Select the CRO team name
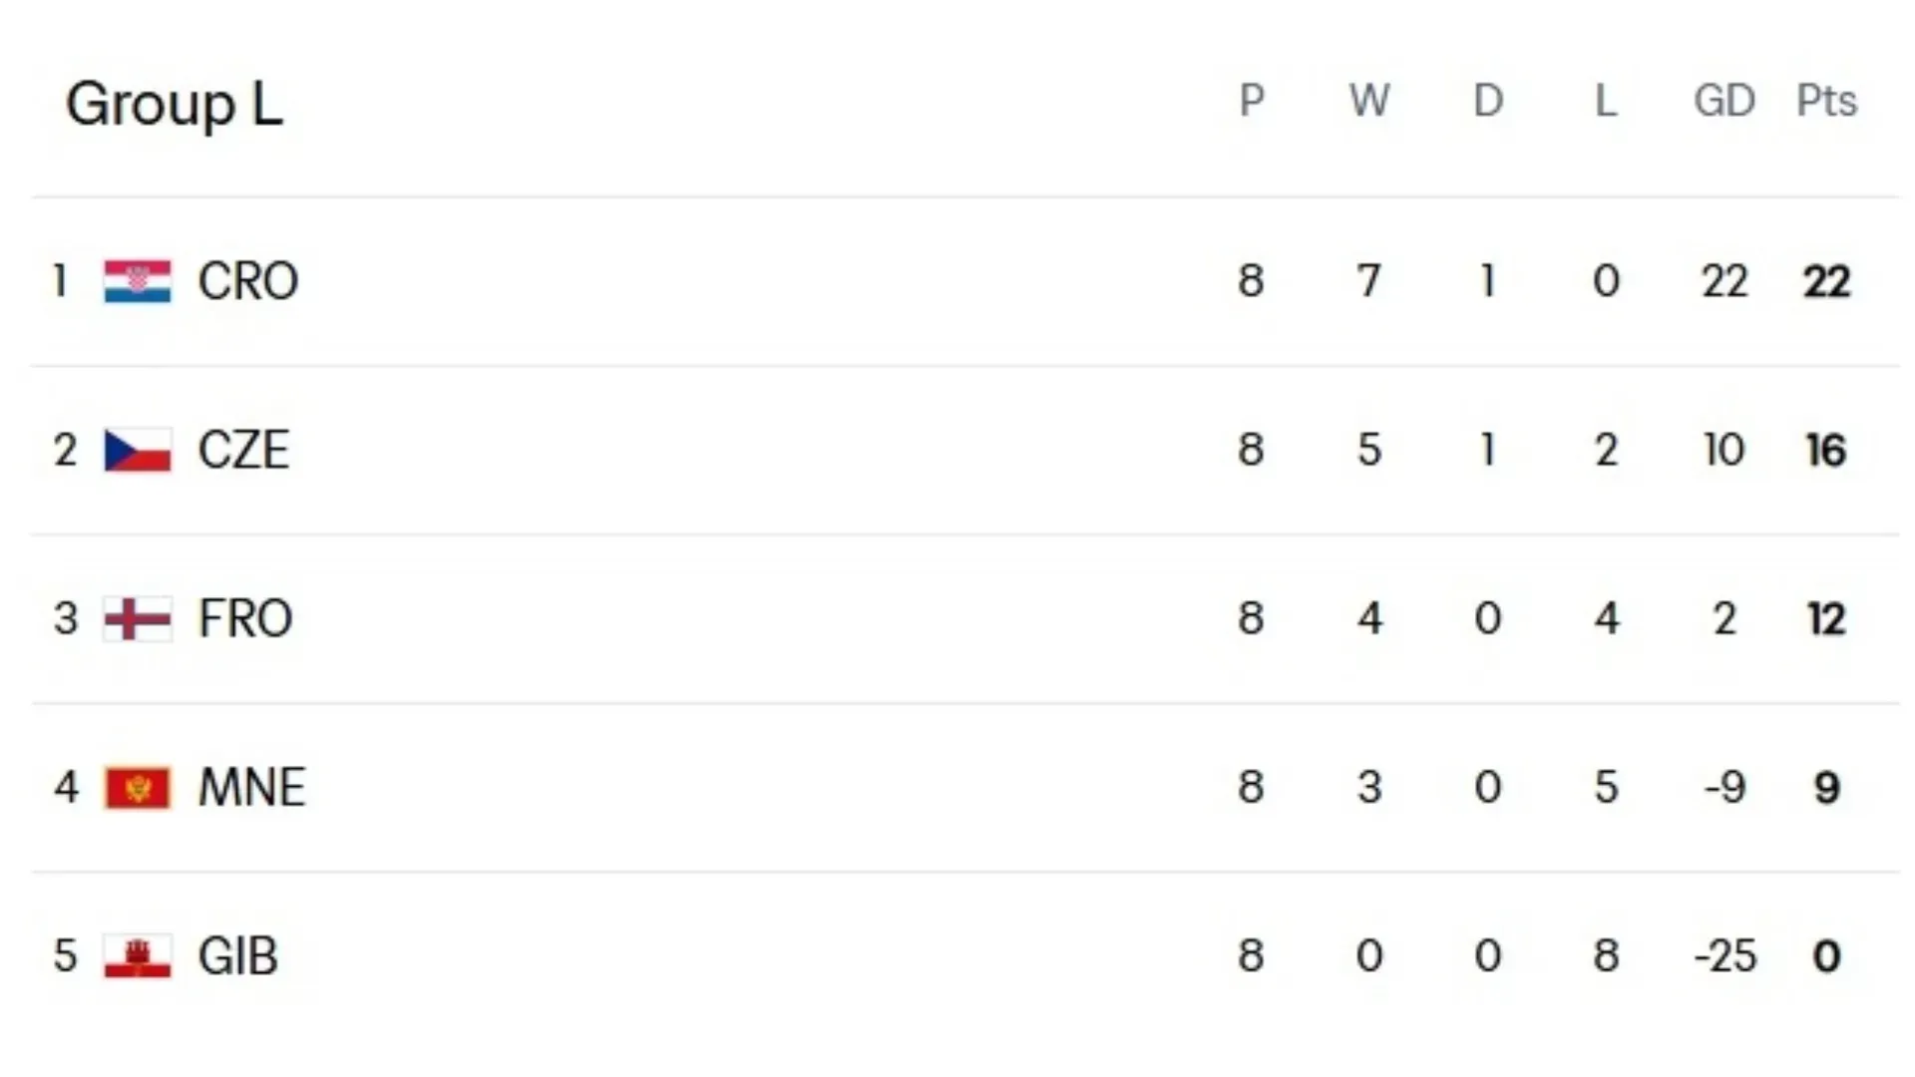 click(248, 281)
